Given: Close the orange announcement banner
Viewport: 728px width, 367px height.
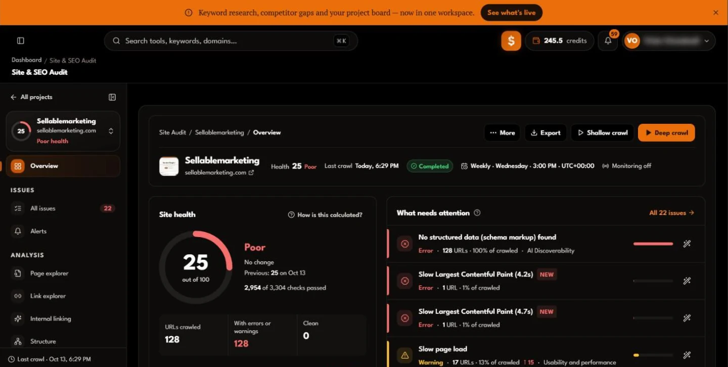Looking at the screenshot, I should tap(716, 13).
